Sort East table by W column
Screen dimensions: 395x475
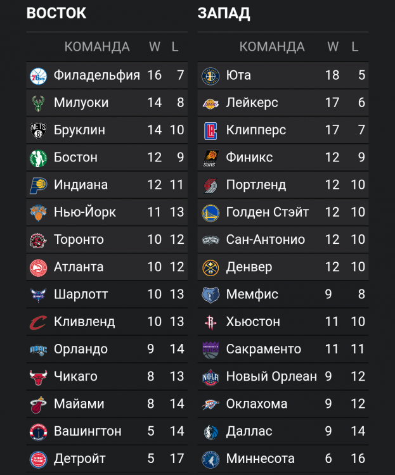coord(155,47)
